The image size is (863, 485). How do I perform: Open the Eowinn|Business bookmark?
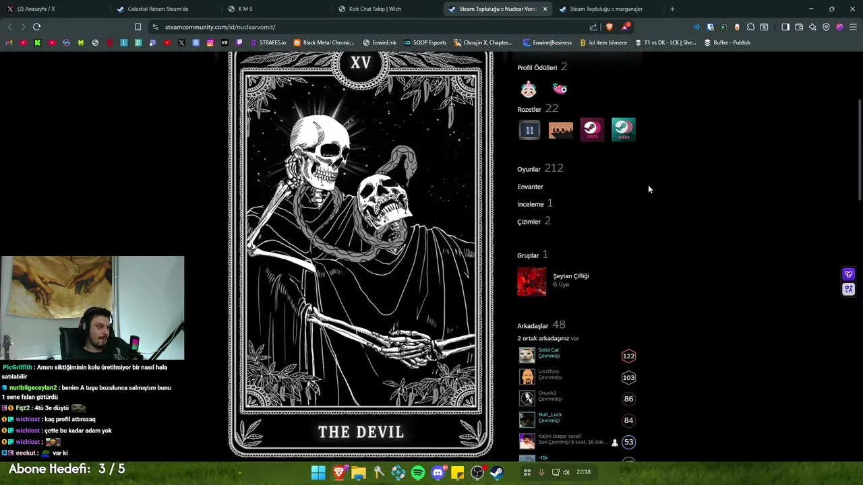click(547, 42)
